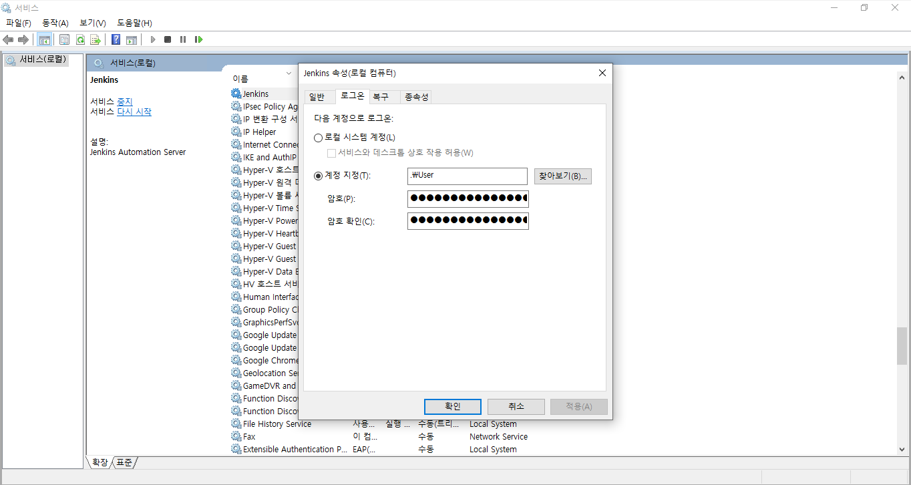Open the 동작(A) menu
Image resolution: width=911 pixels, height=485 pixels.
55,23
